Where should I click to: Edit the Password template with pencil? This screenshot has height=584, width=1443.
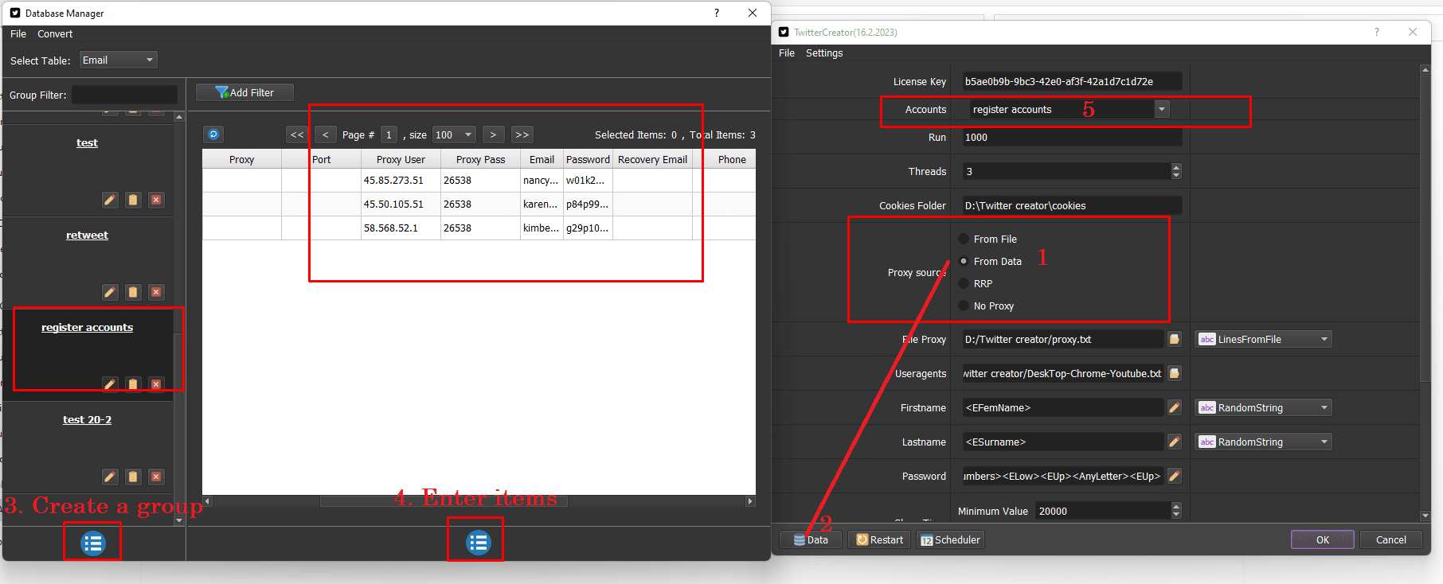(1174, 476)
